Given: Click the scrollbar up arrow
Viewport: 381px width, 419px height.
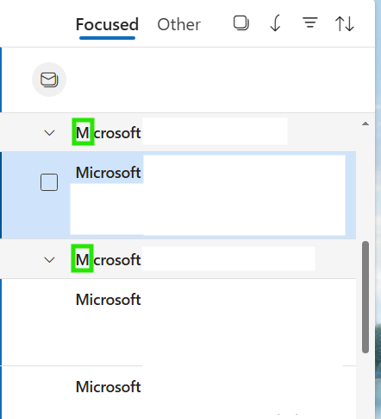Looking at the screenshot, I should click(x=365, y=124).
